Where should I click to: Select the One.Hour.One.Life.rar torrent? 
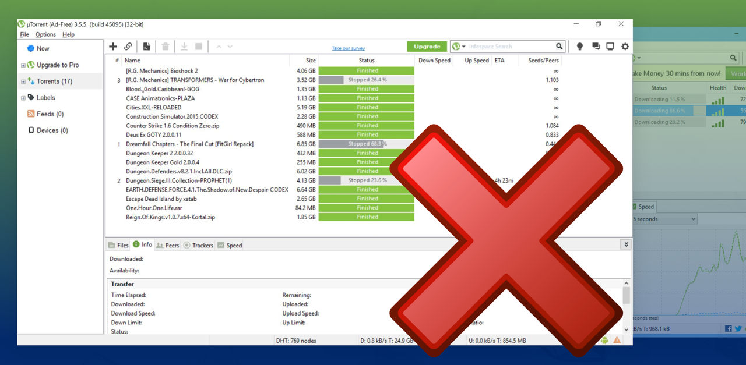154,208
